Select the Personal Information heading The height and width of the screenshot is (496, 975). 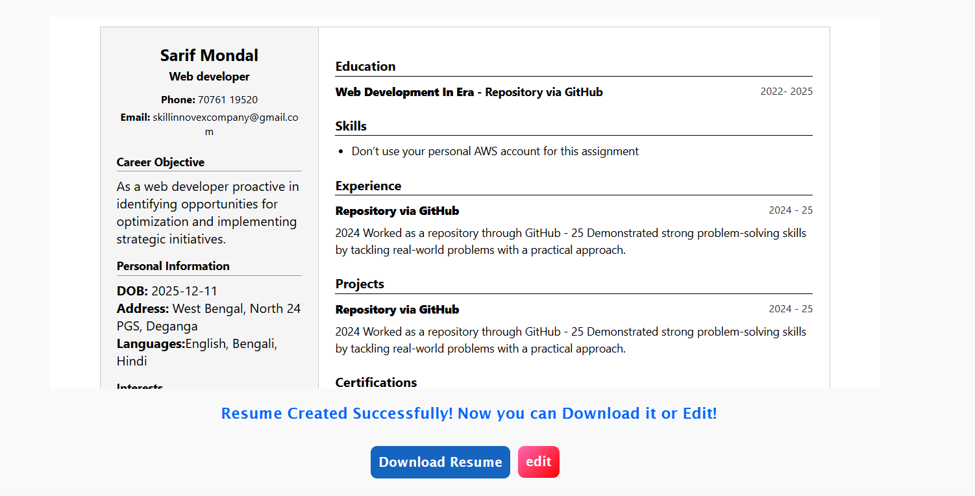pyautogui.click(x=173, y=266)
